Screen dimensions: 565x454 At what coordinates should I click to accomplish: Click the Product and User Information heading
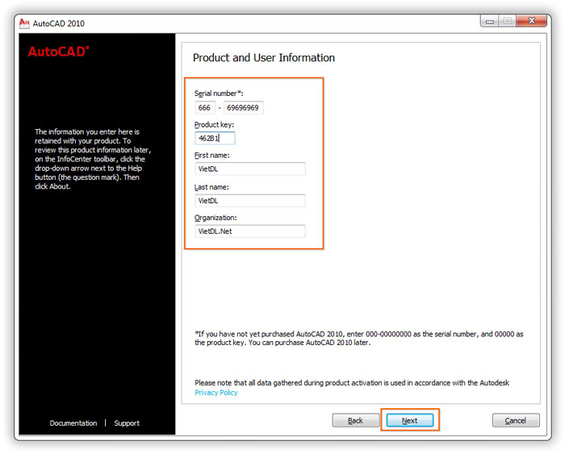click(x=264, y=57)
